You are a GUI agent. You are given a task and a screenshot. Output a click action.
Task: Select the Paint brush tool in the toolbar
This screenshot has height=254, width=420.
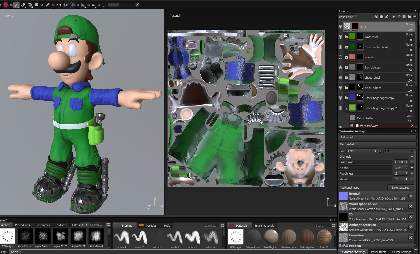coord(16,4)
